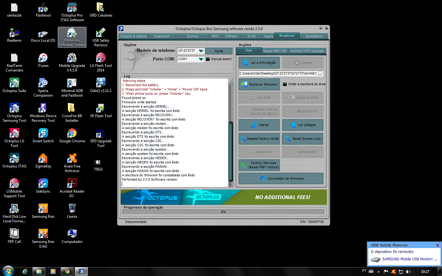Switch to the MTK tab
Screen dimensions: 442x276
pos(215,36)
